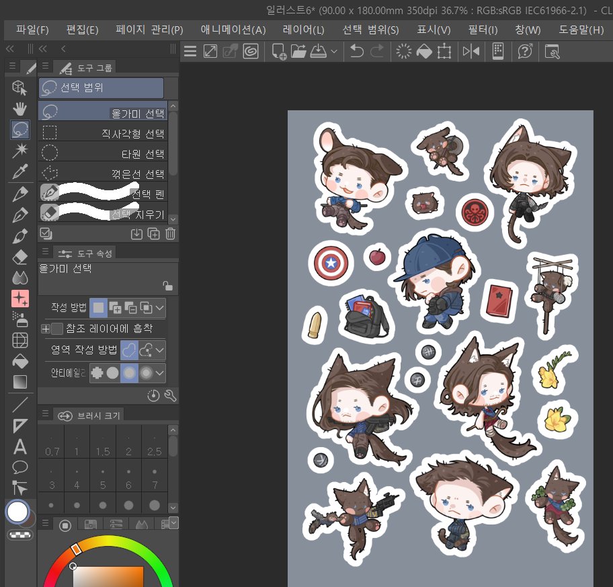
Task: Collapse left palette dock double chevron
Action: tap(10, 48)
